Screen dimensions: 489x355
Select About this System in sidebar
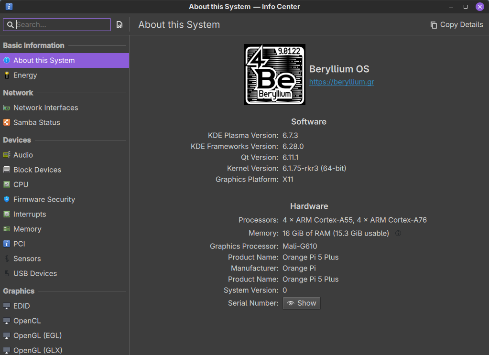tap(65, 60)
